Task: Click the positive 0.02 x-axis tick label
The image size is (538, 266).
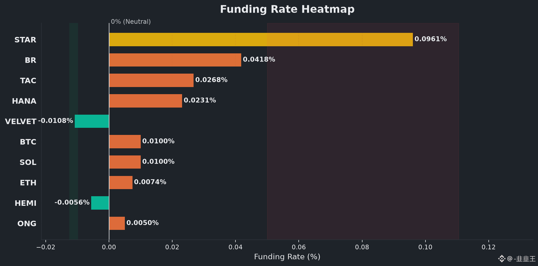Action: click(172, 247)
